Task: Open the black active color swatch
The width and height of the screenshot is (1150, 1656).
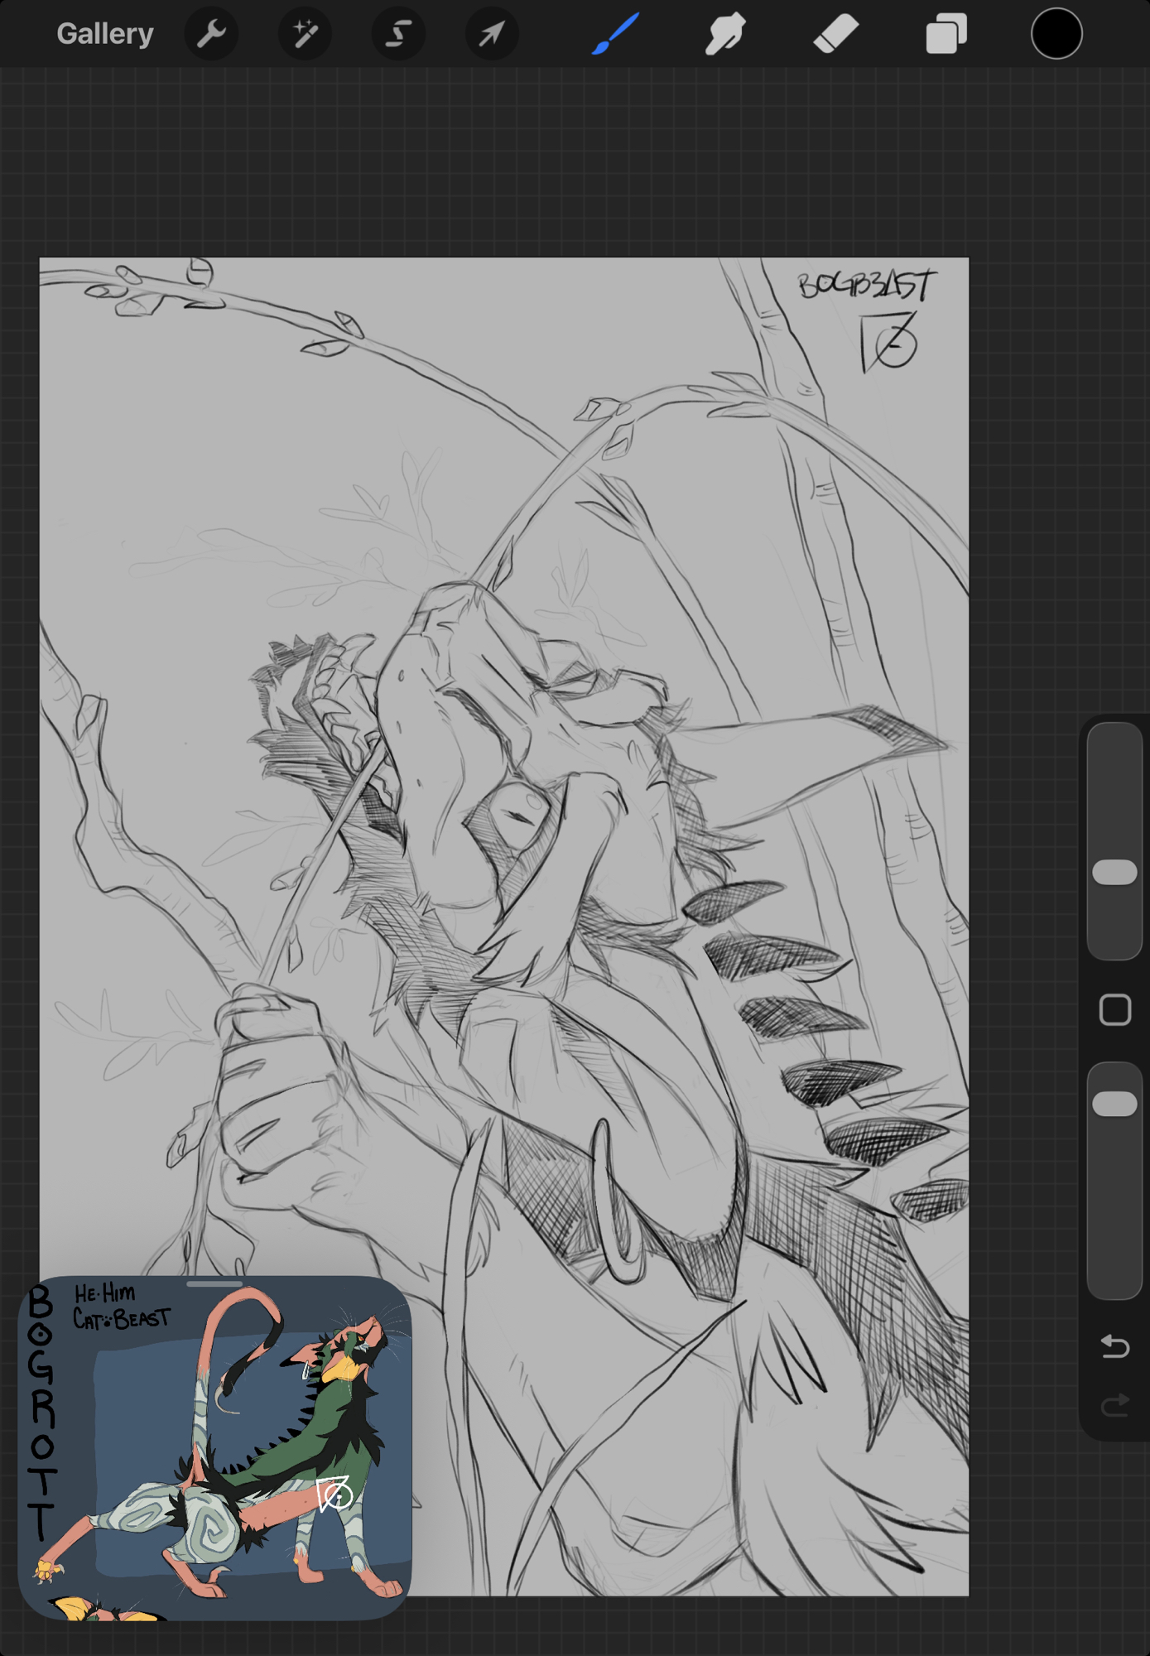Action: pos(1056,34)
